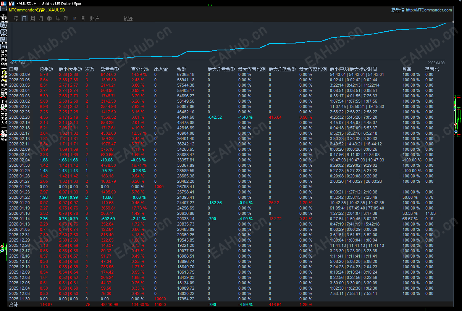
Task: Open the 年 yearly tab
Action: [x=58, y=18]
